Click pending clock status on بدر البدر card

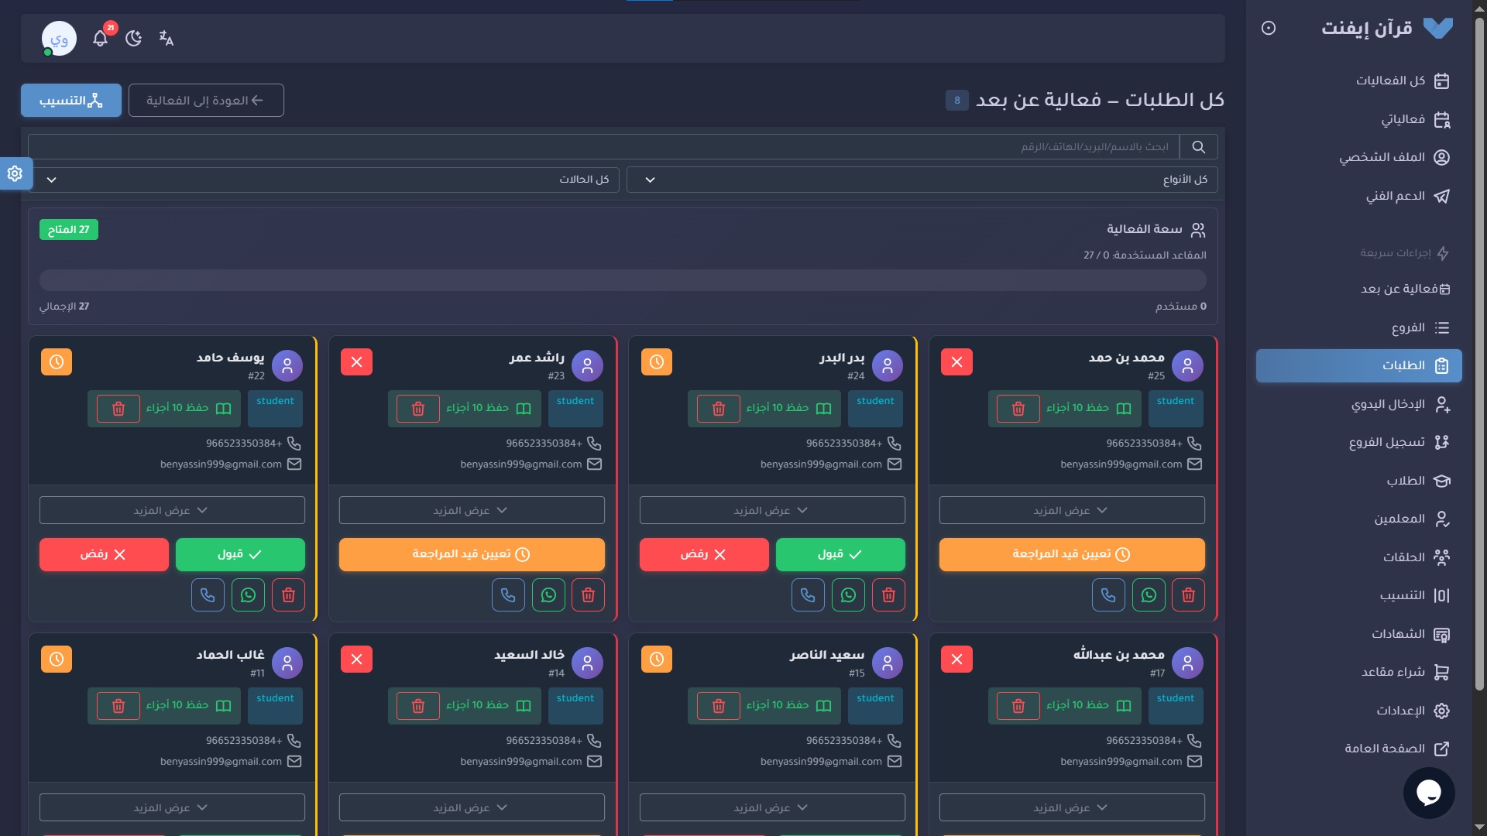[x=656, y=362]
